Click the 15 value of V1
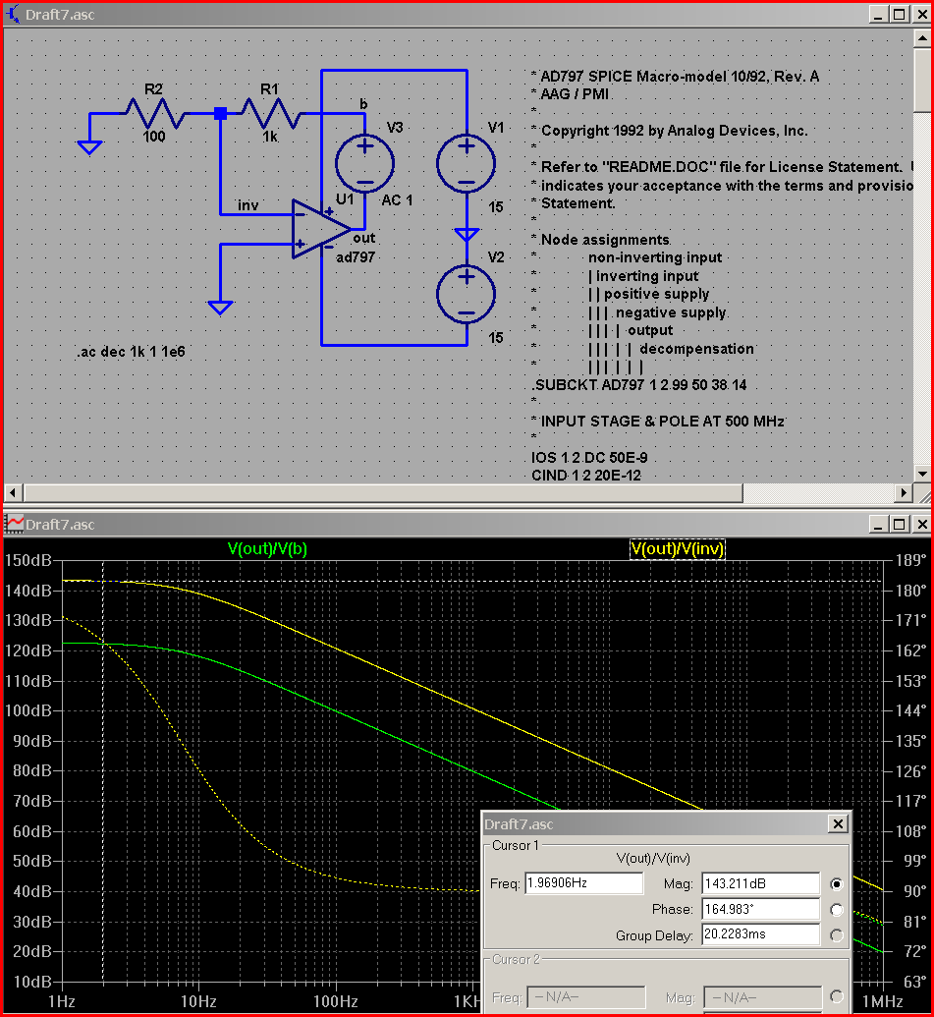Viewport: 934px width, 1017px height. [x=496, y=207]
